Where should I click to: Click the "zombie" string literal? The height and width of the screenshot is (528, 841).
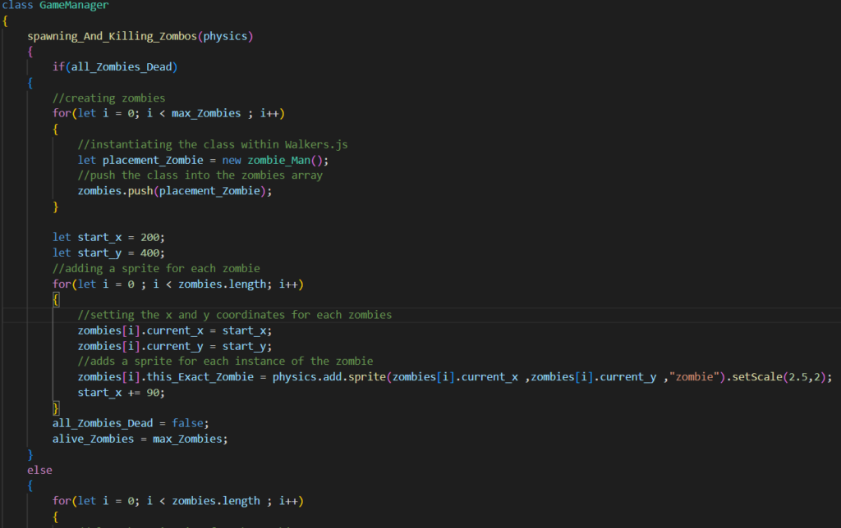coord(694,377)
